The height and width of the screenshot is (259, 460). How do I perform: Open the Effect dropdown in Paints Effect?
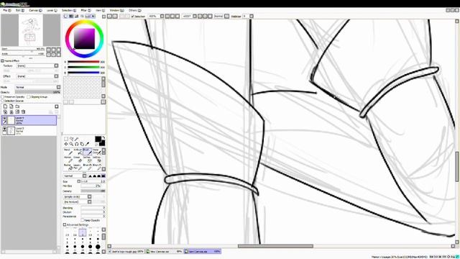[x=56, y=76]
